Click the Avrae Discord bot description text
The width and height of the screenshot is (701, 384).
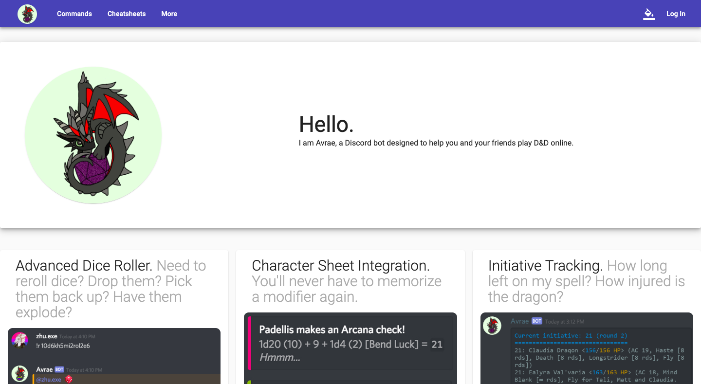pyautogui.click(x=436, y=143)
